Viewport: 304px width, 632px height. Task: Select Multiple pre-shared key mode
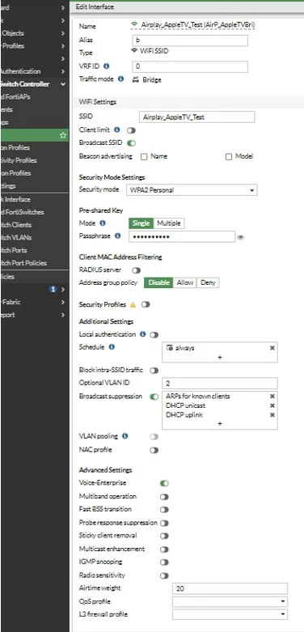(x=169, y=223)
